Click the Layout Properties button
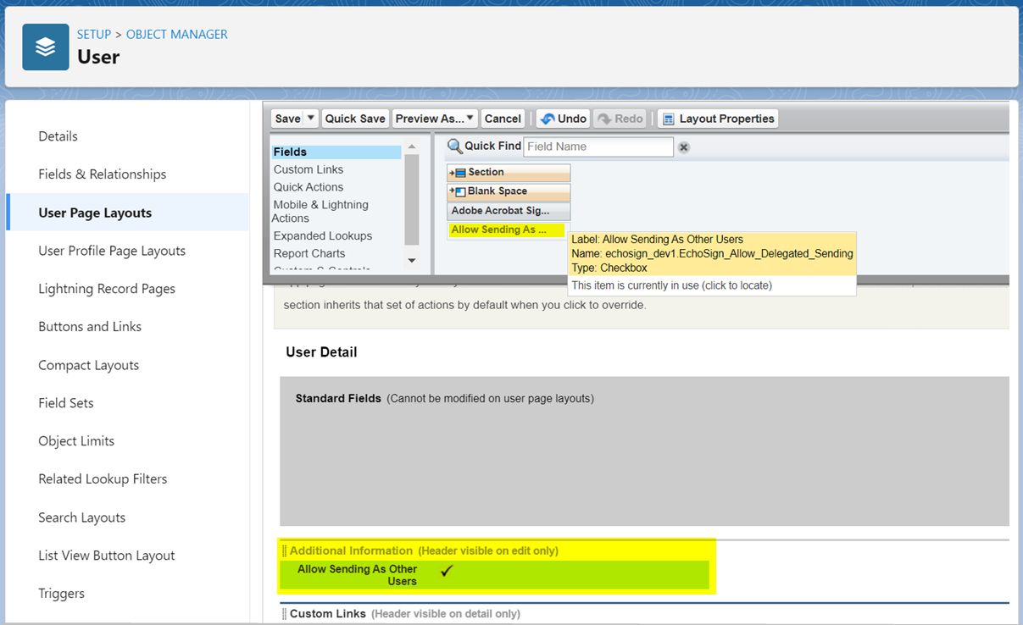Screen dimensions: 1023x625 pyautogui.click(x=718, y=119)
